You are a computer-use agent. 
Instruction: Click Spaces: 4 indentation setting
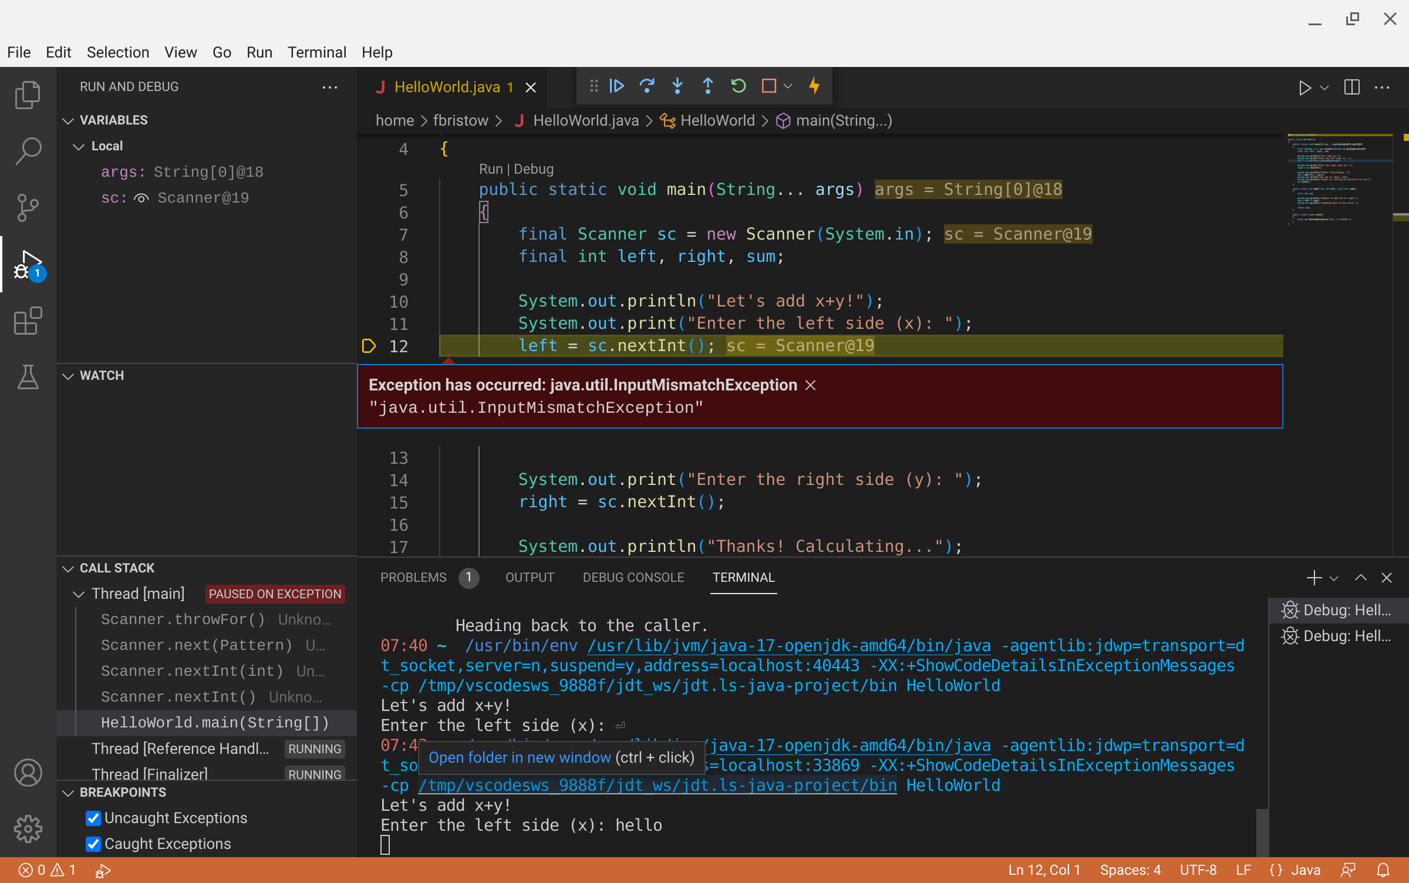click(x=1130, y=870)
